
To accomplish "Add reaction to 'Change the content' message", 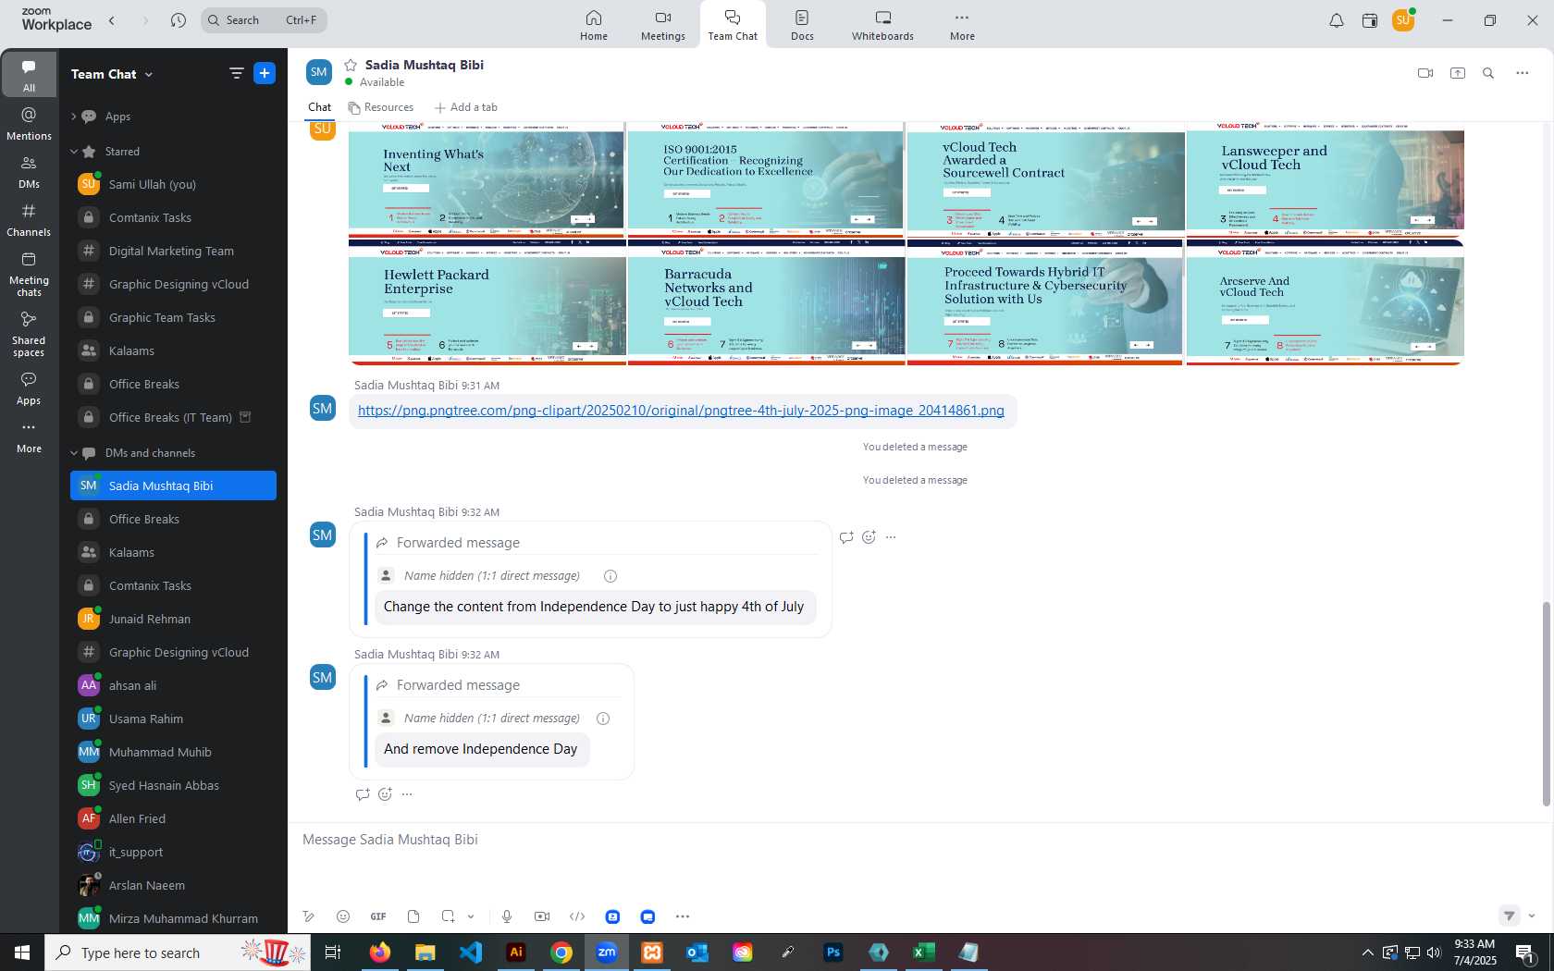I will pos(869,537).
